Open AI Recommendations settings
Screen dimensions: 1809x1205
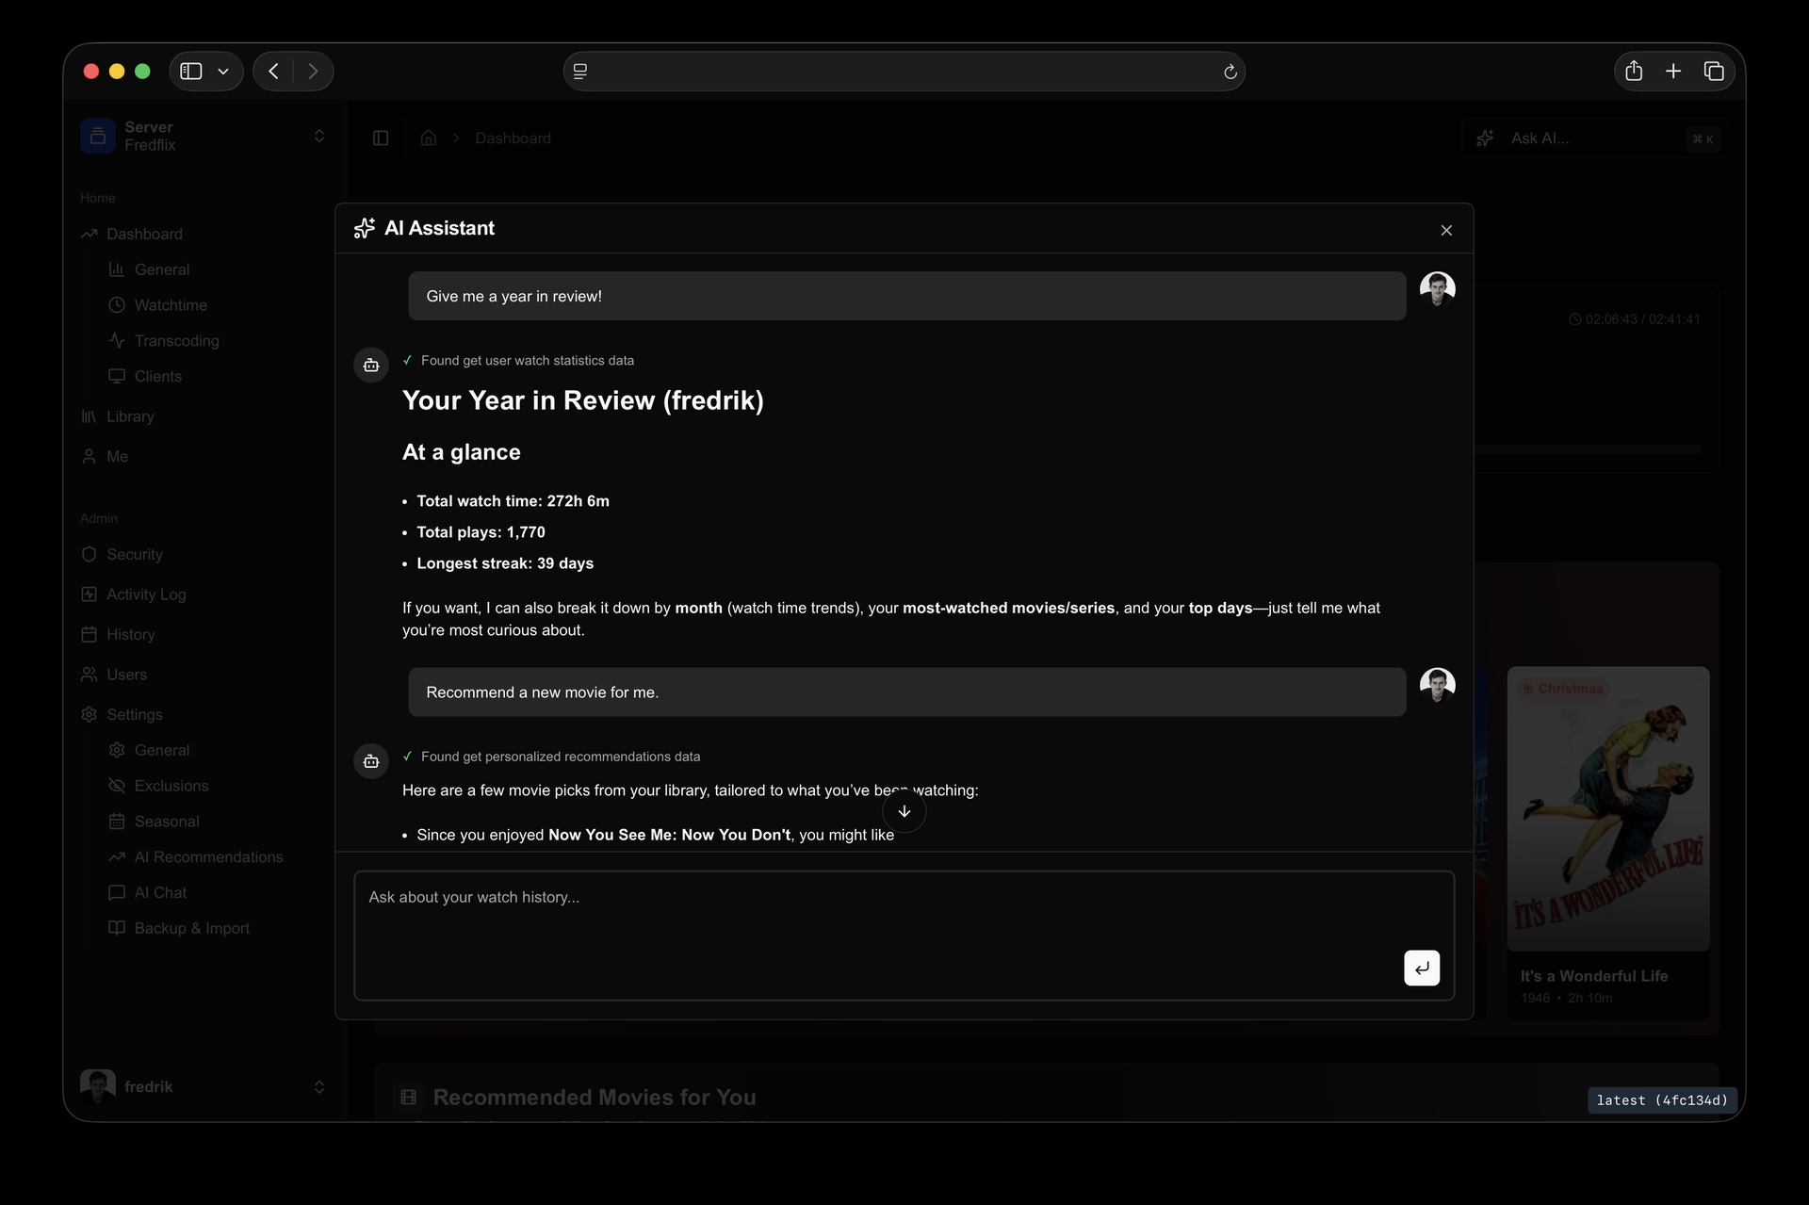(x=208, y=857)
